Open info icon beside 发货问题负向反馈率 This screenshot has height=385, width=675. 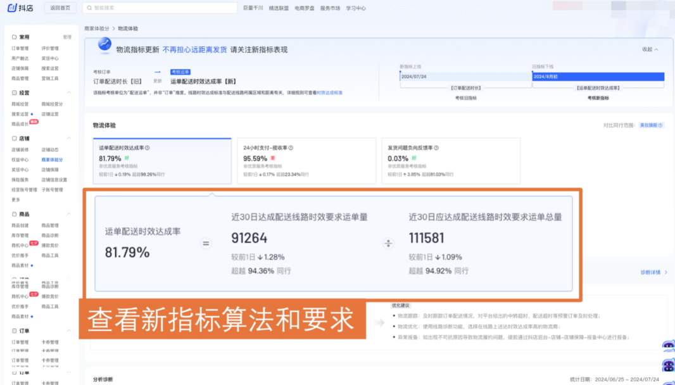(x=436, y=148)
